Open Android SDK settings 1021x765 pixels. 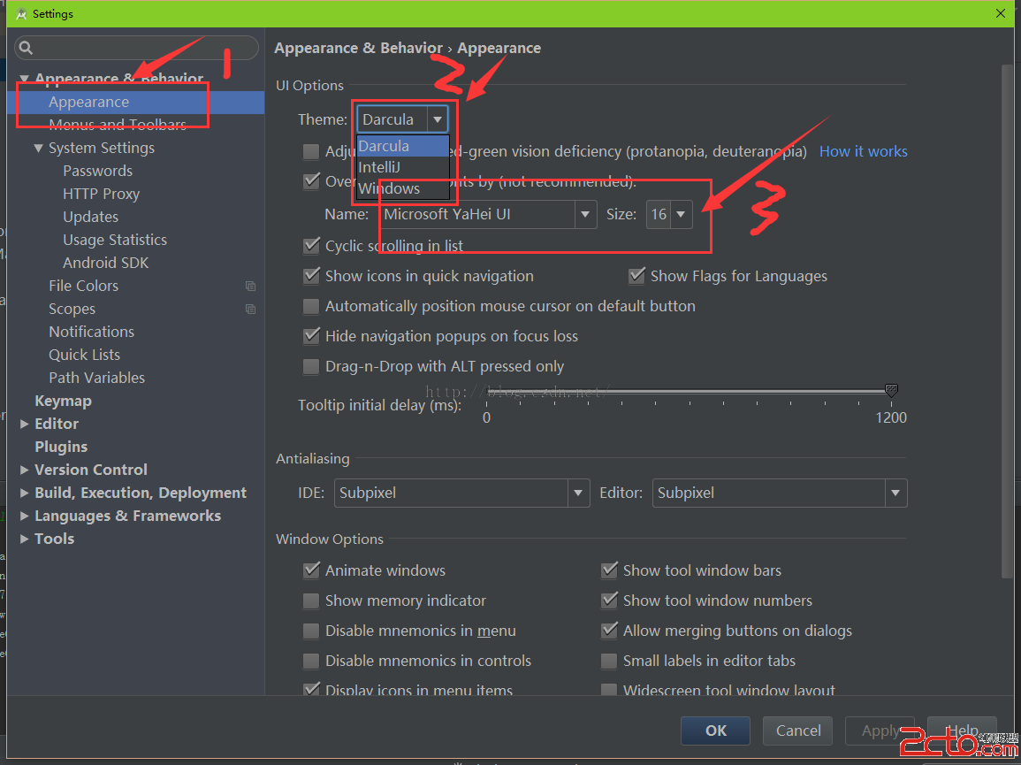coord(105,263)
